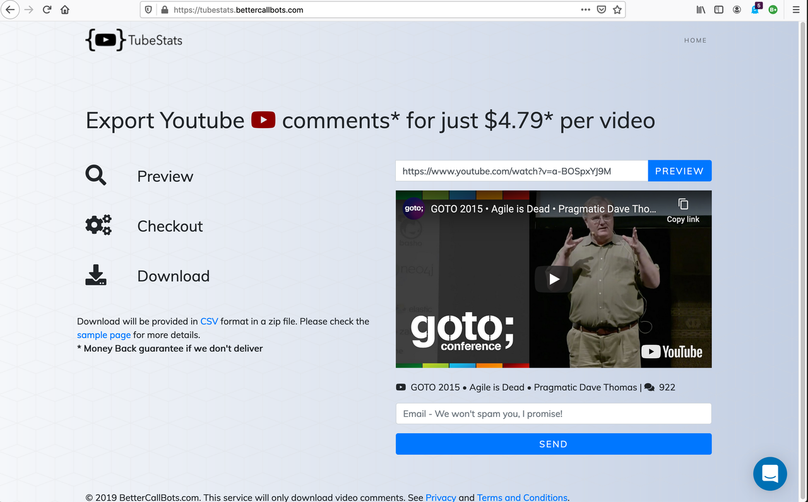The image size is (808, 502).
Task: Open the chat support bubble
Action: pyautogui.click(x=769, y=473)
